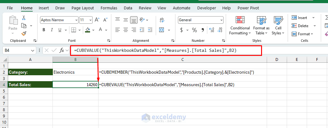The height and width of the screenshot is (128, 328).
Task: Click the Increase Indent icon
Action: tap(150, 30)
